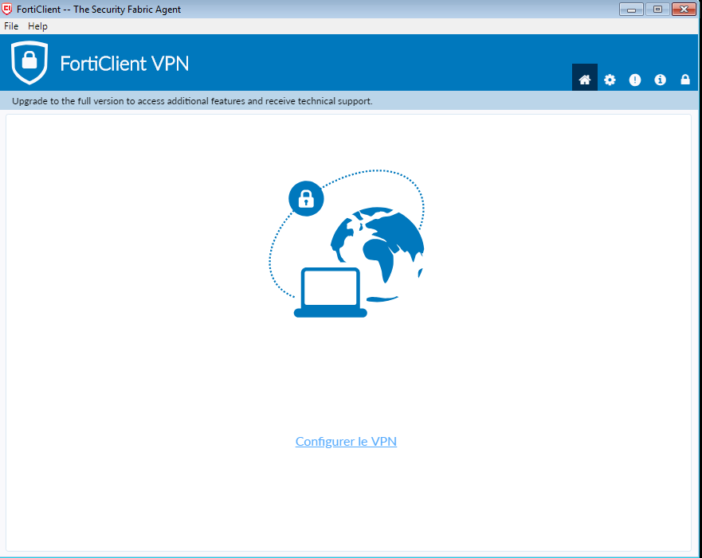Click the padlock icon in header toolbar
Viewport: 702px width, 558px height.
click(x=685, y=80)
